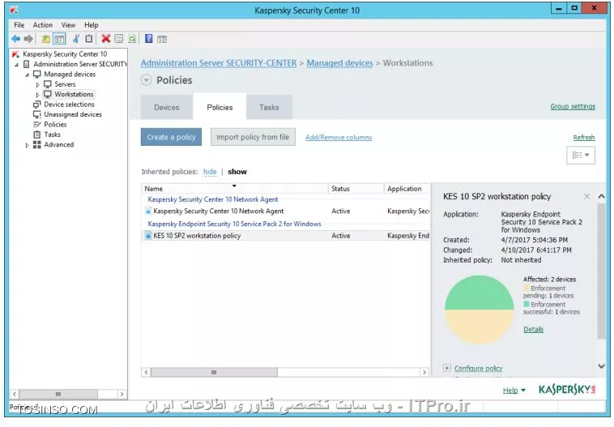Open the Help dropdown at bottom
Viewport: 614px width, 427px height.
click(x=514, y=391)
